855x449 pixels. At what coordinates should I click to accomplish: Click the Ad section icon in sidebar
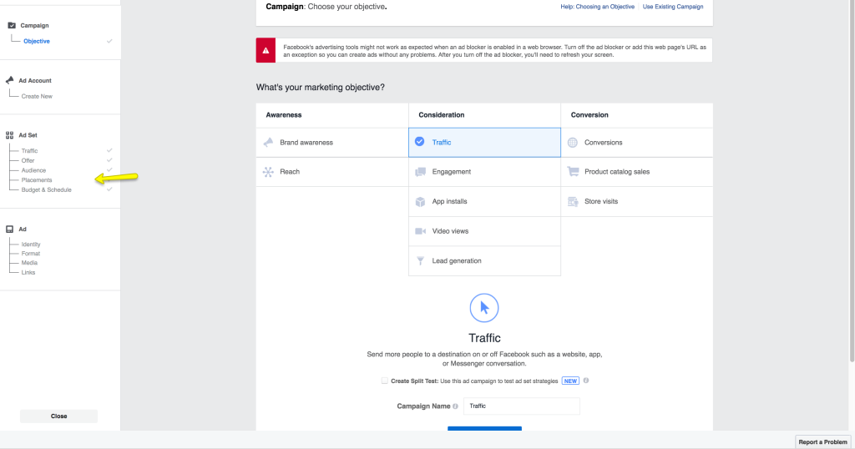point(10,230)
